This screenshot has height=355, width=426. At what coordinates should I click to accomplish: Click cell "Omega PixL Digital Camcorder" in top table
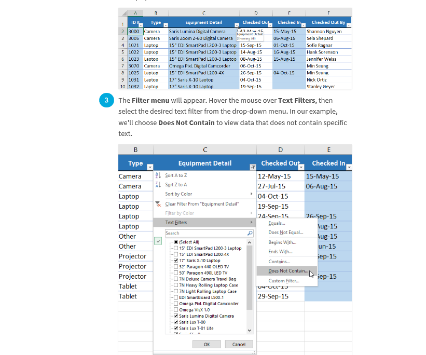203,66
